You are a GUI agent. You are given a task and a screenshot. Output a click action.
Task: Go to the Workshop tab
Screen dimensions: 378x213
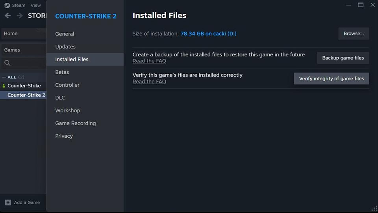[68, 110]
